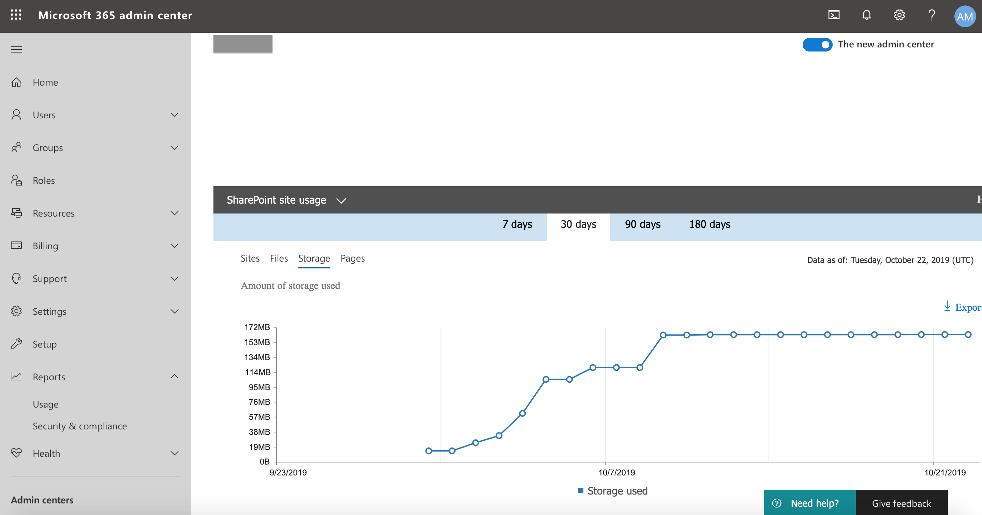Switch to the Pages chart tab
982x515 pixels.
pos(353,259)
